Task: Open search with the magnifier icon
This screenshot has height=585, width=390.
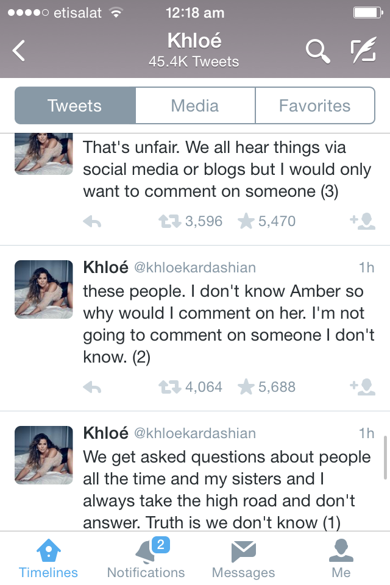Action: 317,51
